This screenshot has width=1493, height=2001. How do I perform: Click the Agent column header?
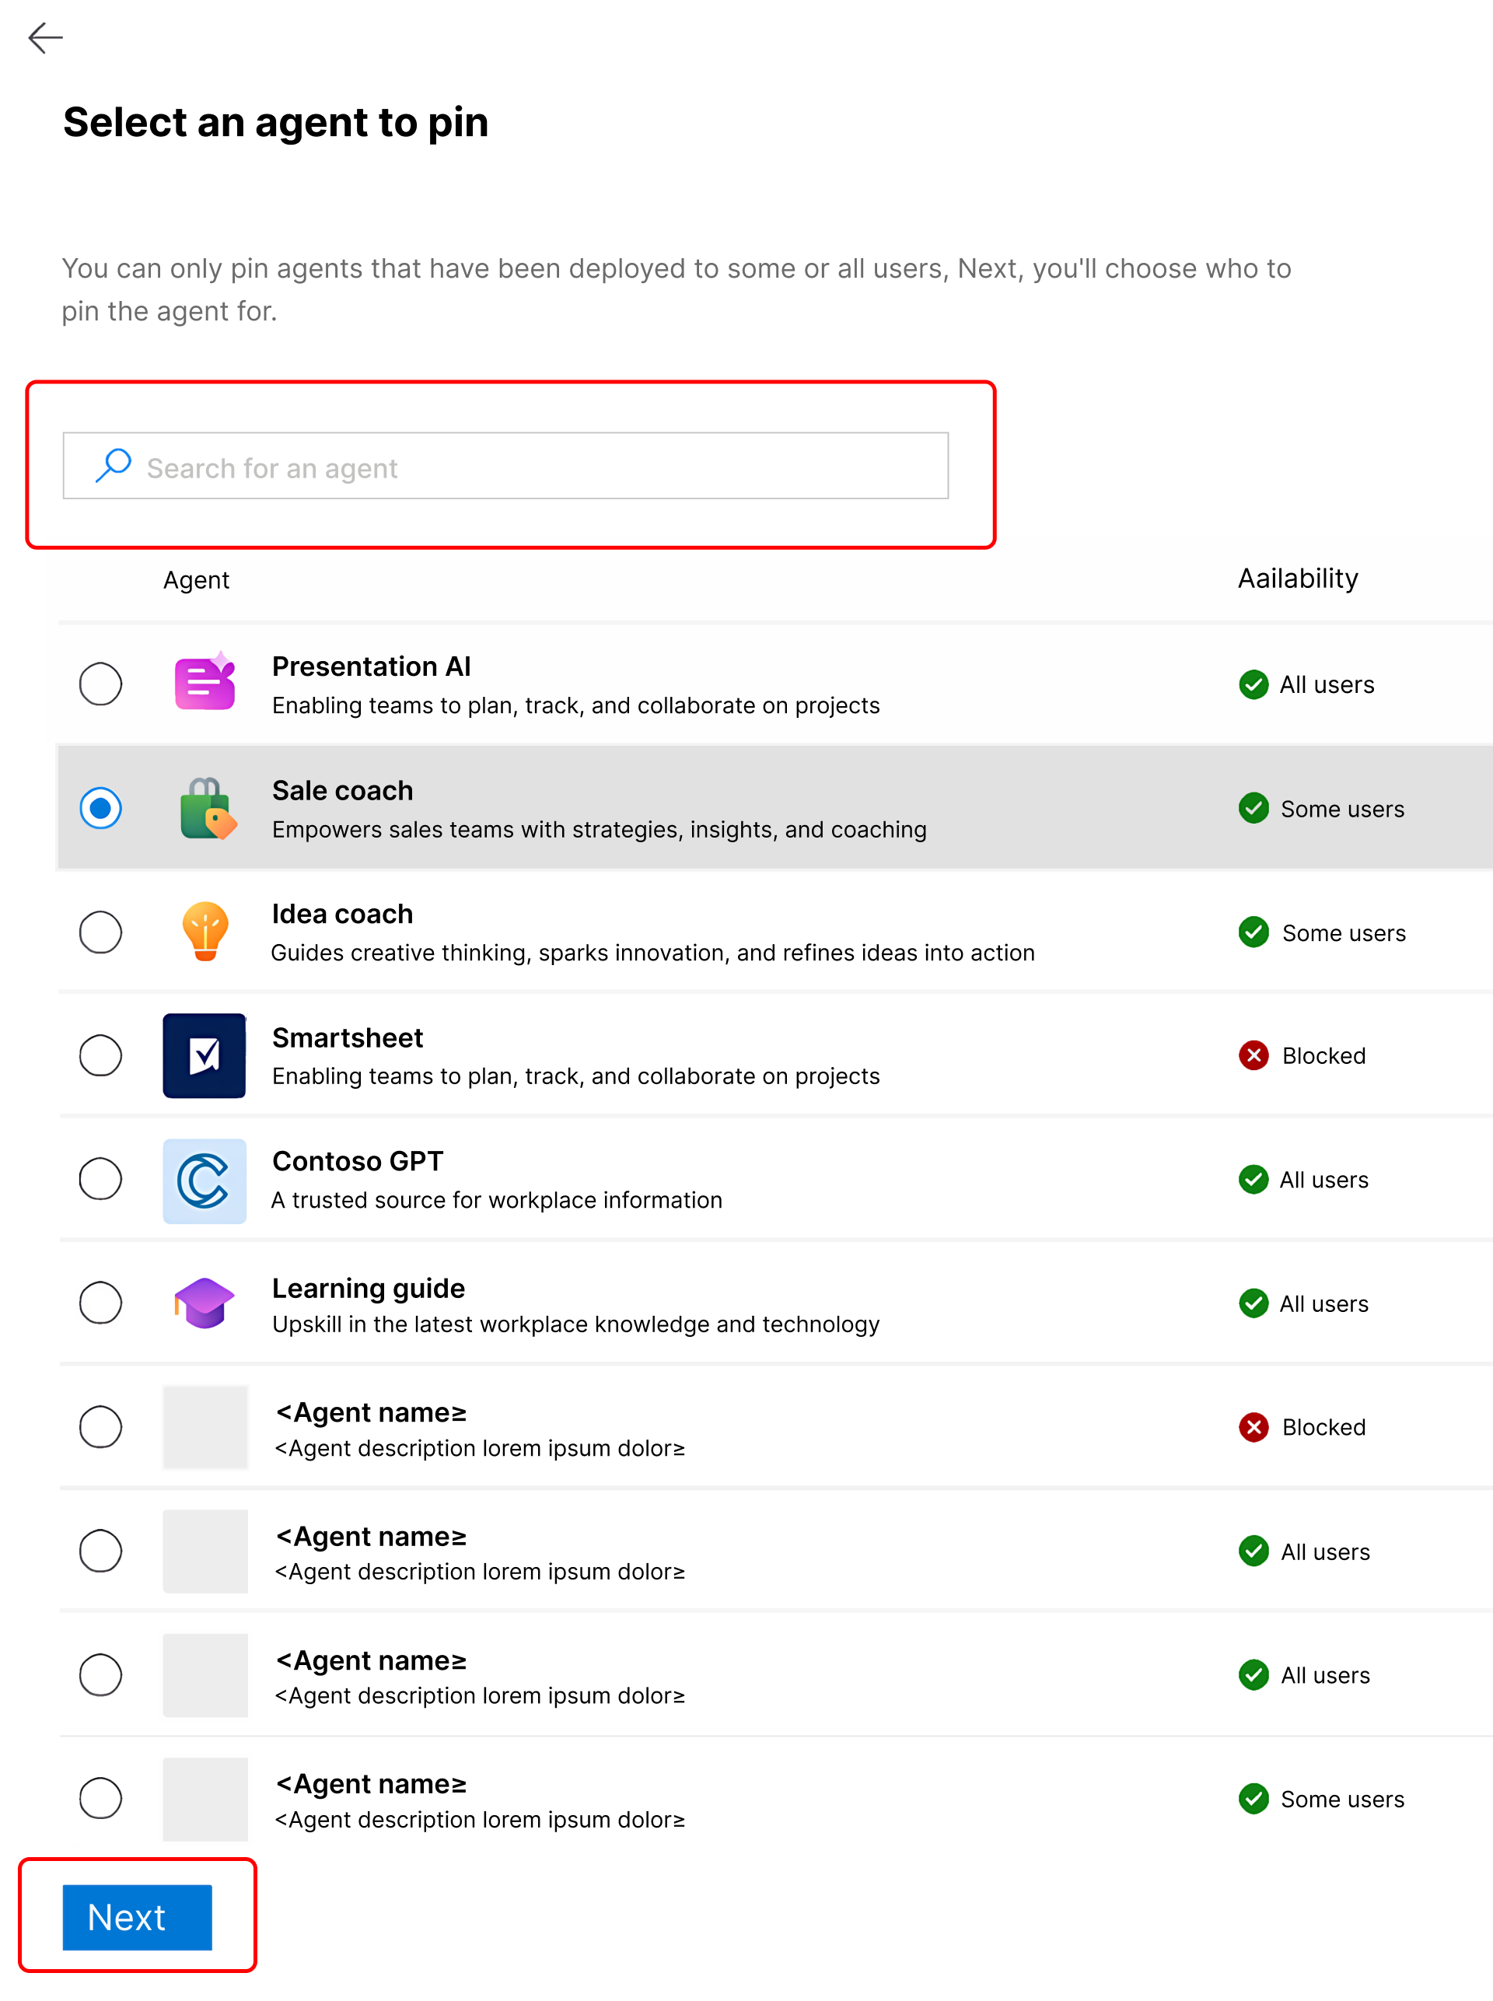point(196,580)
